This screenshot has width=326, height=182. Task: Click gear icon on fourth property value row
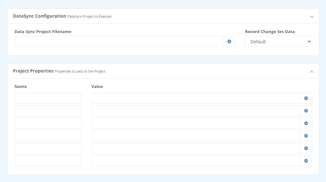(306, 136)
